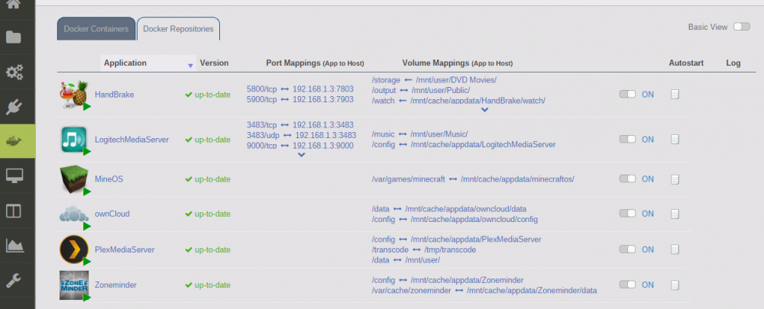Screen dimensions: 764x309
Task: Click volume path /mnt/cache/appdata/minecraftos/
Action: click(517, 179)
